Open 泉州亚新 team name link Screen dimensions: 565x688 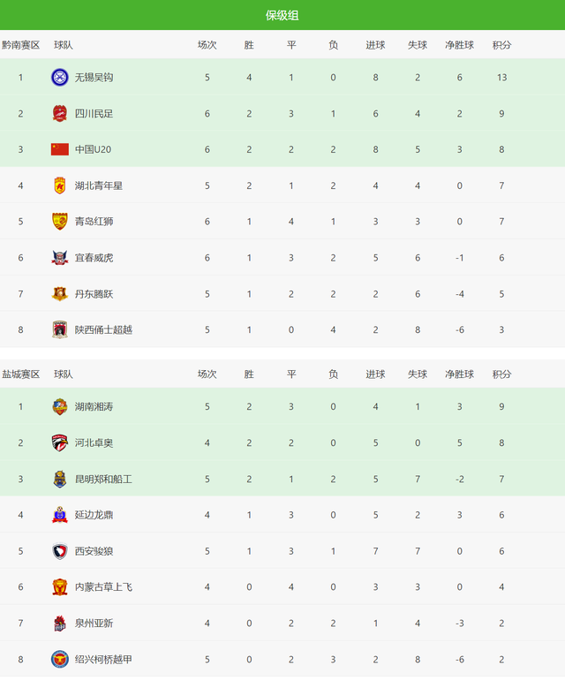94,623
